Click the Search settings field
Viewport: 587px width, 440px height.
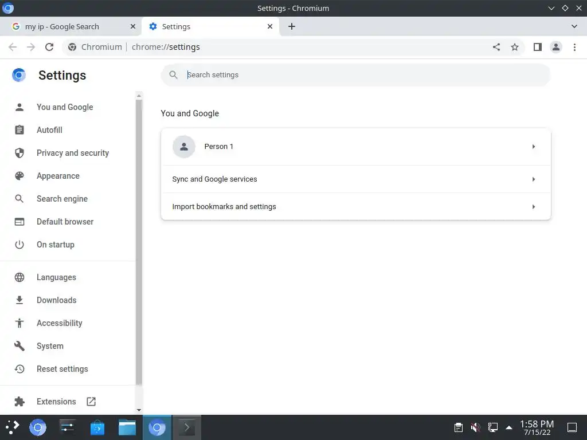tap(355, 75)
